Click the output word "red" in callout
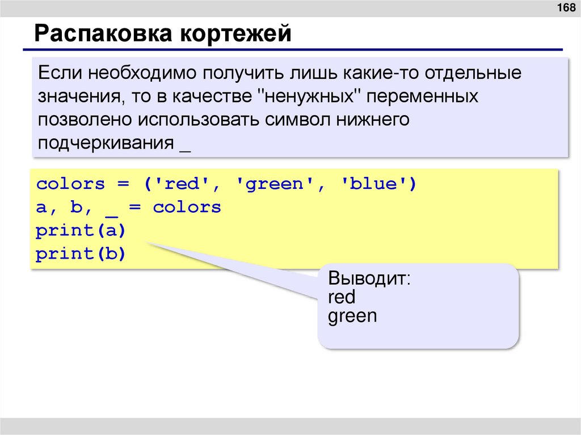581x435 pixels. pyautogui.click(x=342, y=297)
